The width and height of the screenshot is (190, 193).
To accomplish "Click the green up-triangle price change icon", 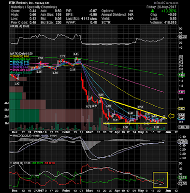I will (152, 11).
